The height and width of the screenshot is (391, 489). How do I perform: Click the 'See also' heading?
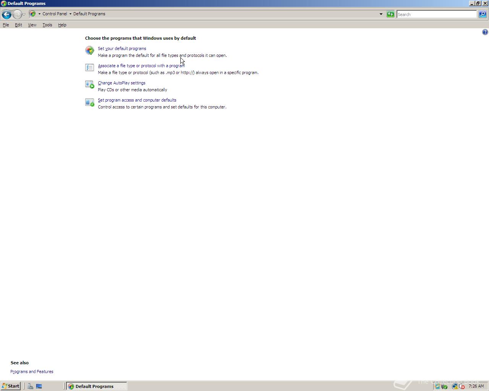(19, 363)
